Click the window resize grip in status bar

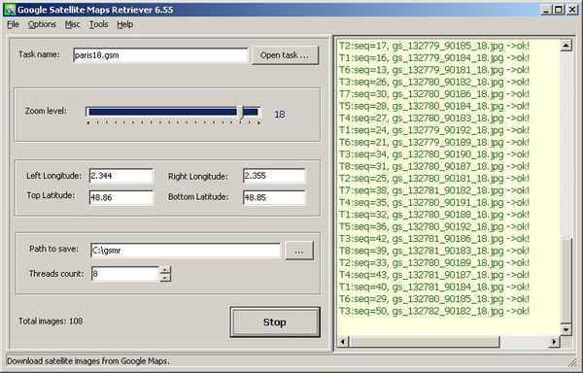click(x=572, y=361)
